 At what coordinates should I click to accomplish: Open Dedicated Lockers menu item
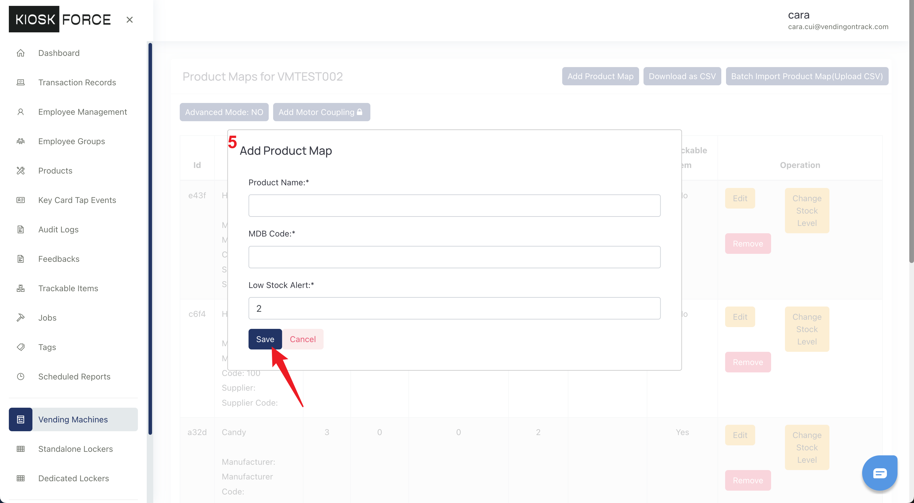73,478
